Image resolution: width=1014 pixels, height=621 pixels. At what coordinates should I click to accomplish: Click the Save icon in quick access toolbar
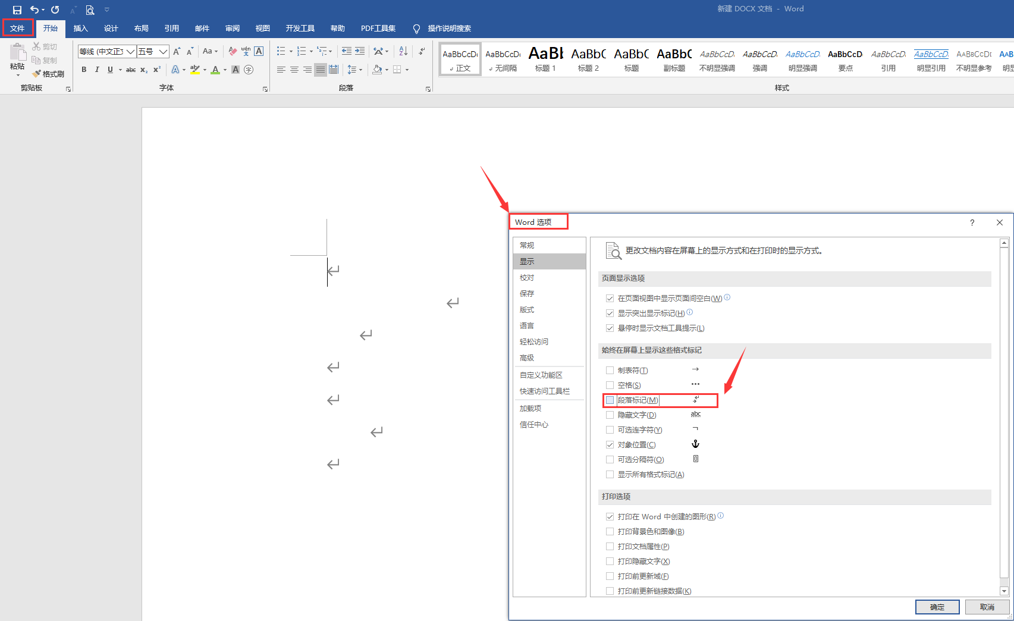point(17,10)
